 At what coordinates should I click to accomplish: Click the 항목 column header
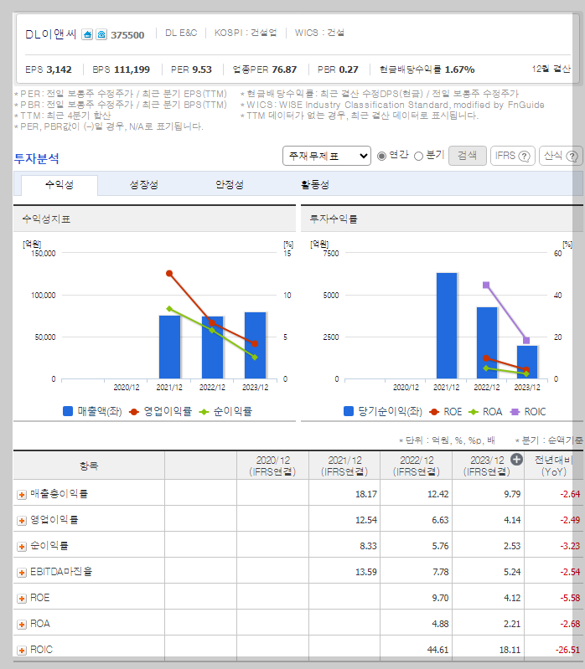pyautogui.click(x=89, y=466)
